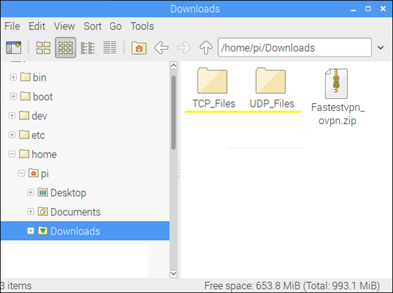
Task: Switch to icon view mode
Action: coord(43,48)
